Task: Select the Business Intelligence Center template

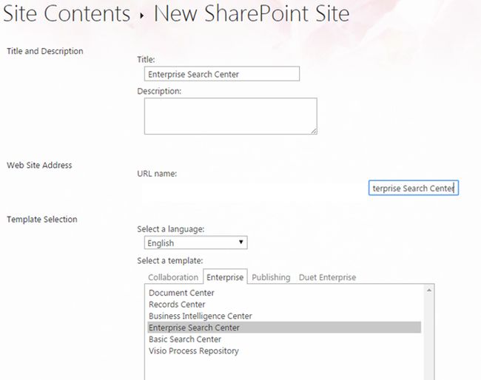Action: 284,316
